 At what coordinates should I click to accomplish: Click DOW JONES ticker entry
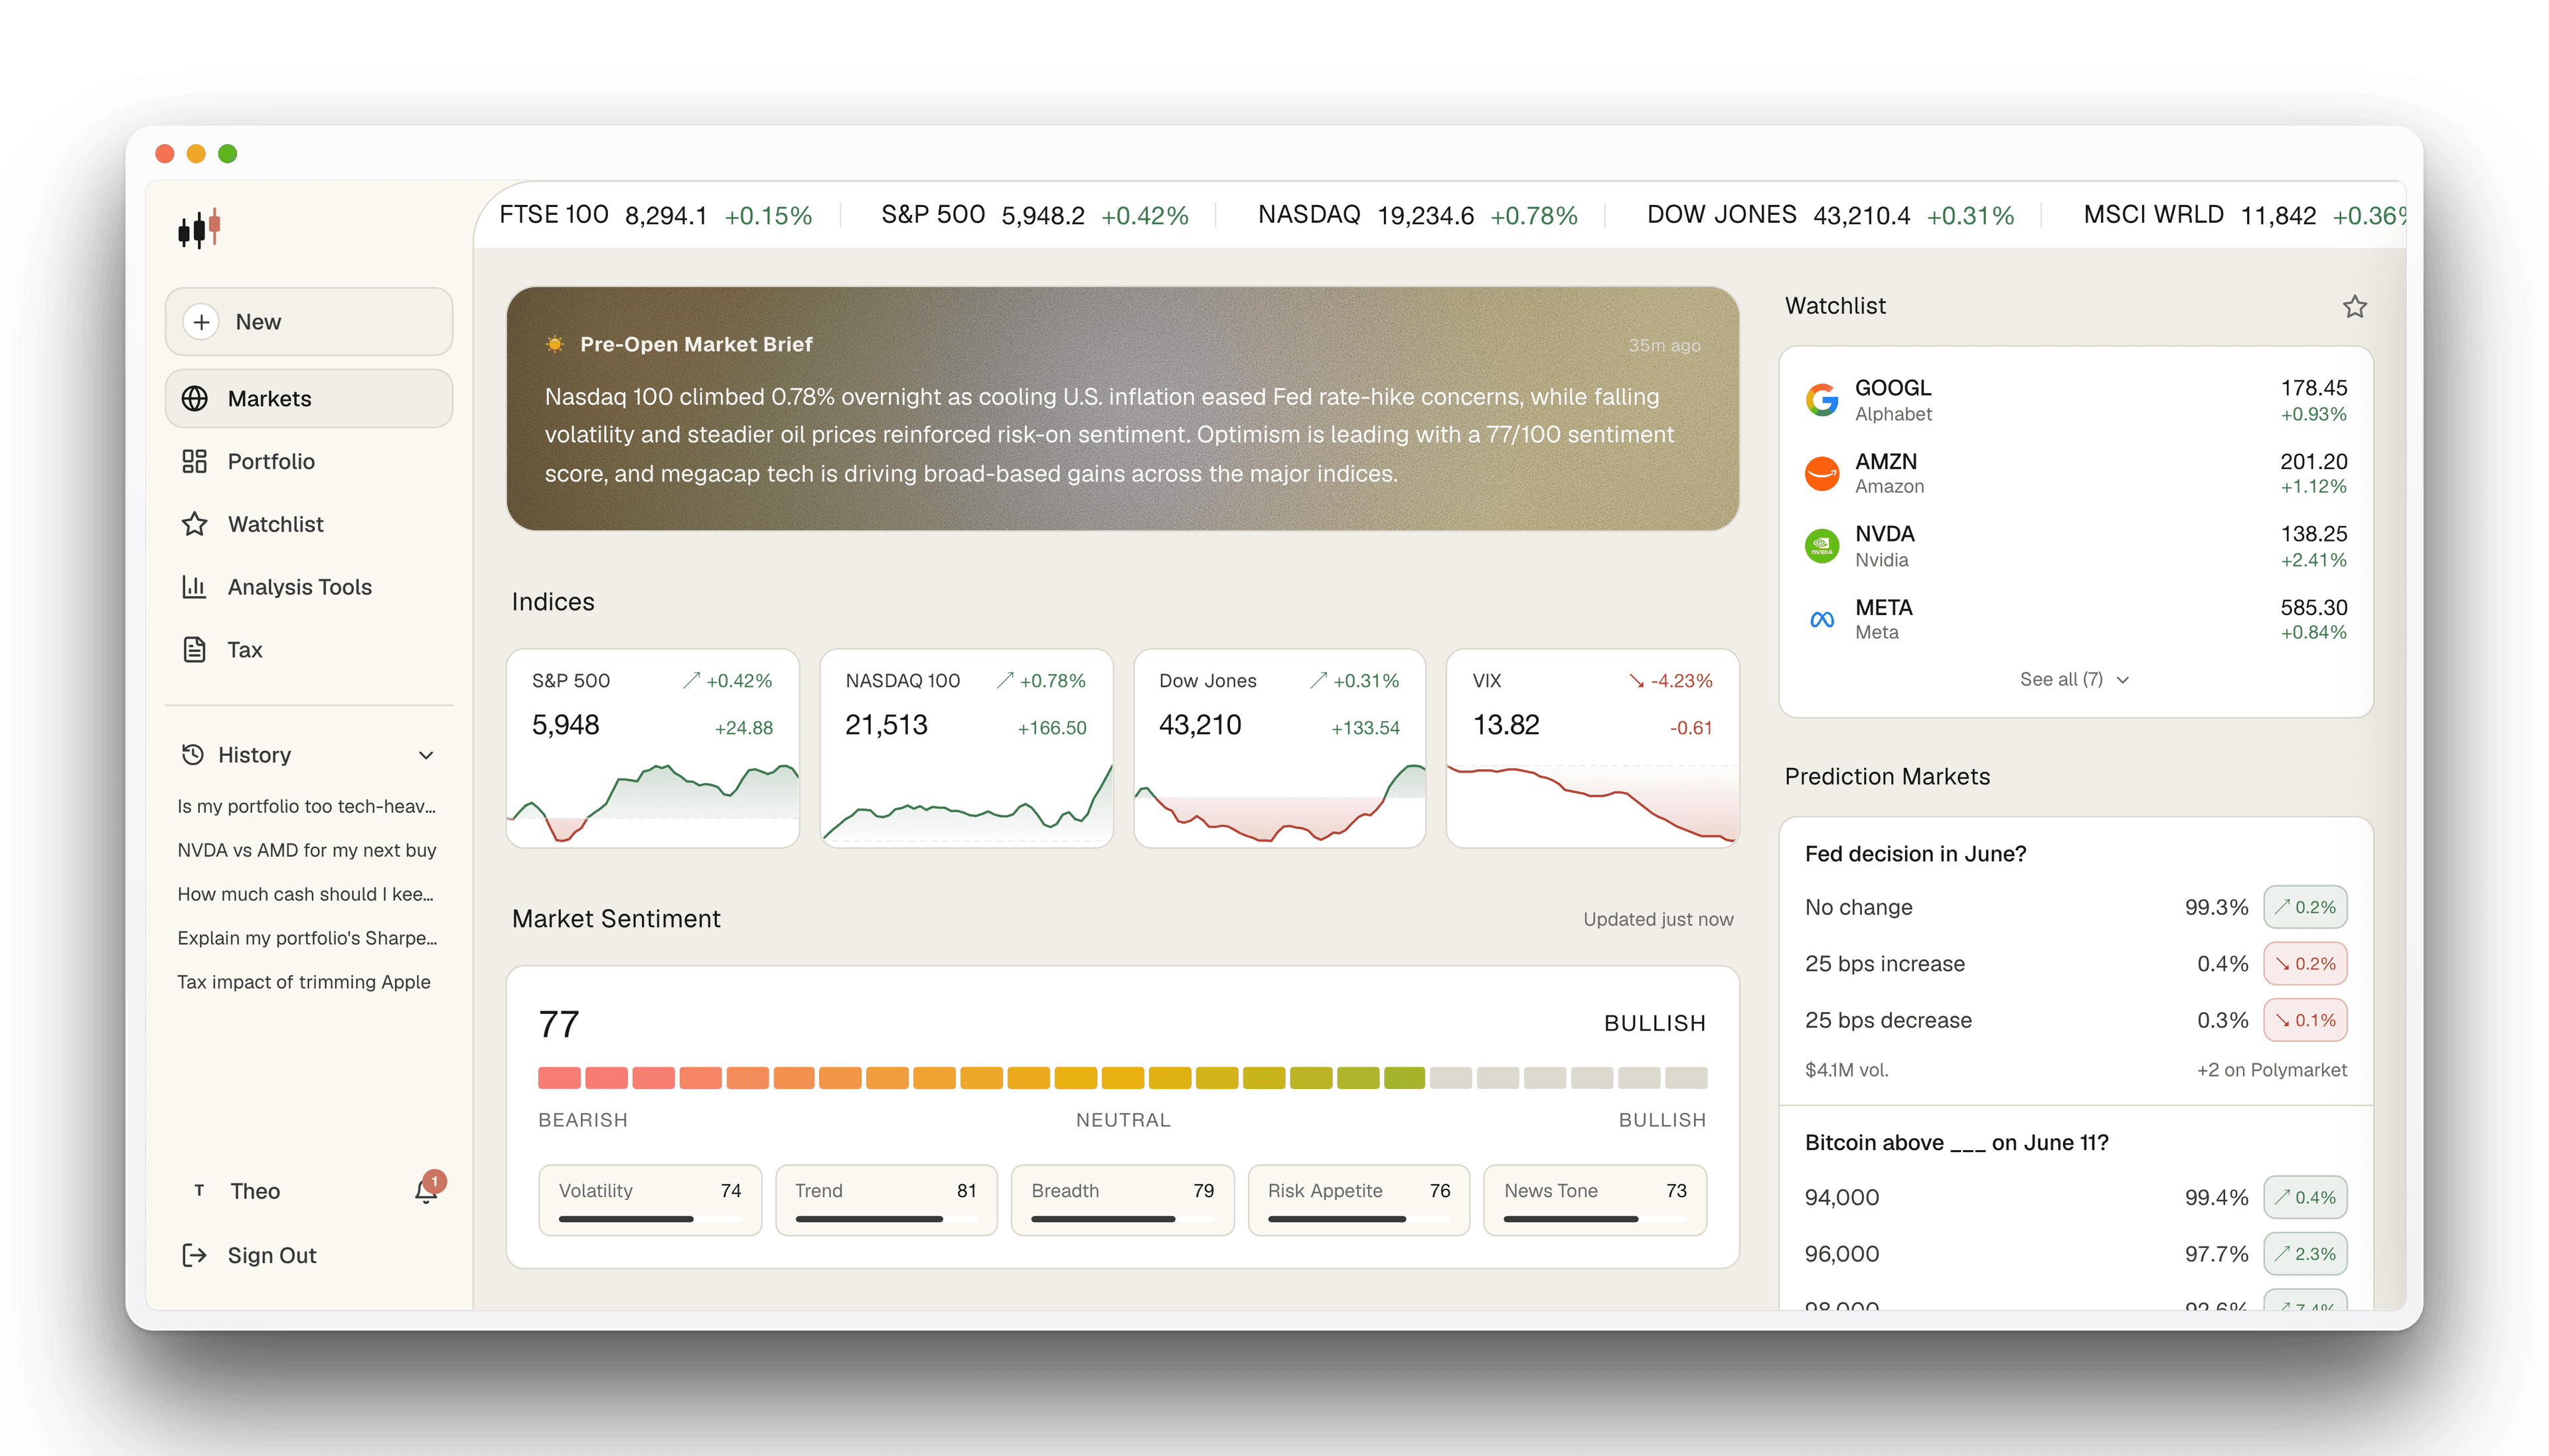coord(1830,215)
